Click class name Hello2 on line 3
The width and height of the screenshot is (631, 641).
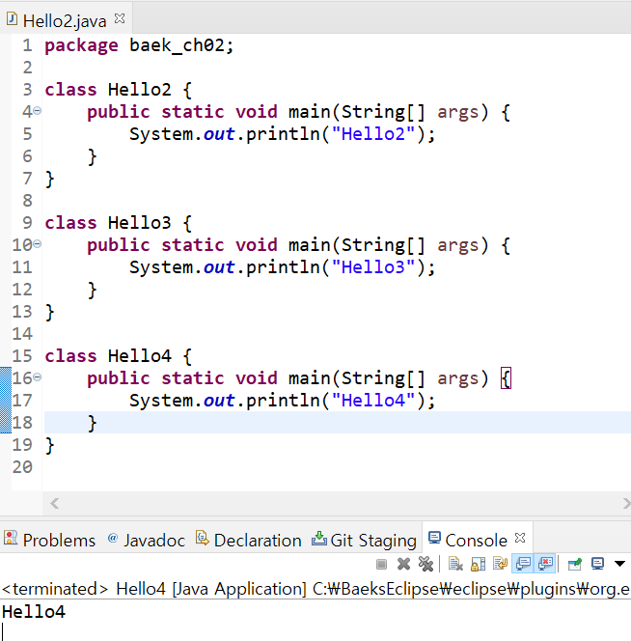click(x=139, y=90)
